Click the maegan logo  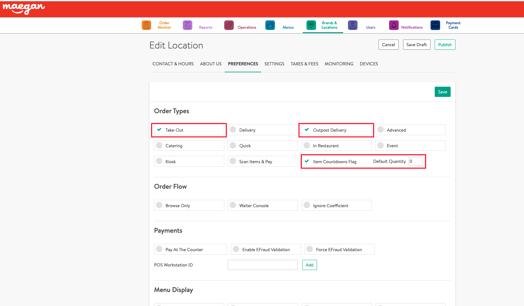click(24, 9)
